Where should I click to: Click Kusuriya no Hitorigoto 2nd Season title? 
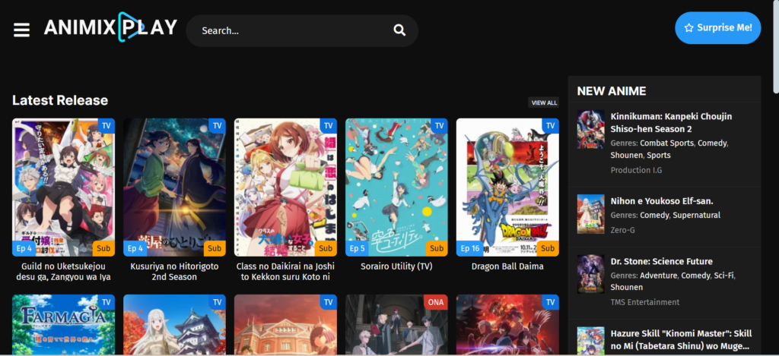tap(174, 272)
